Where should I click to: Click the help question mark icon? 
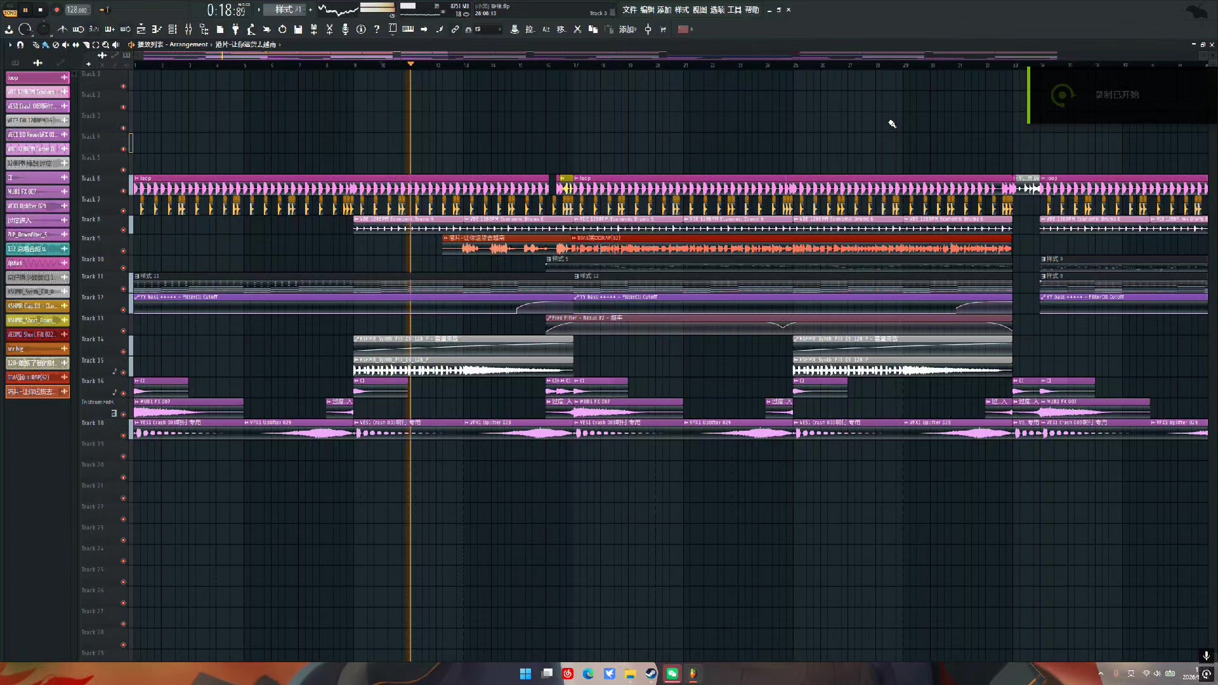pyautogui.click(x=377, y=29)
